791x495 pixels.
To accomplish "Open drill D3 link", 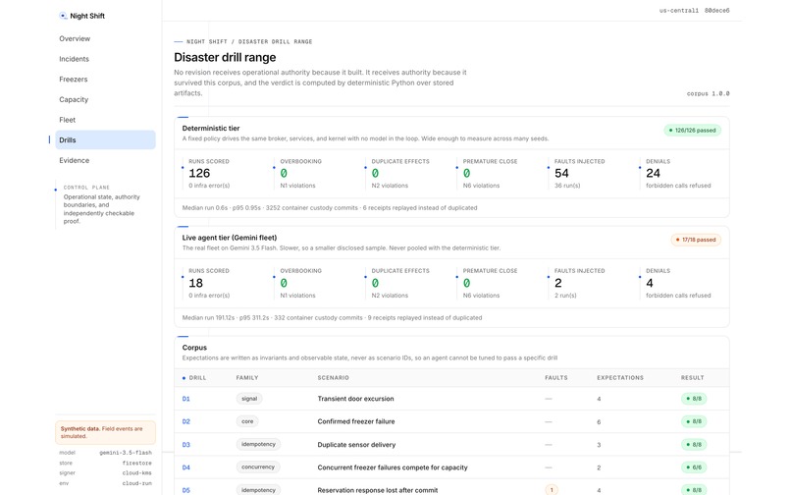I will (x=186, y=445).
